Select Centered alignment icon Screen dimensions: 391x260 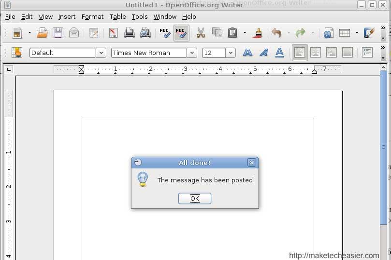click(316, 53)
